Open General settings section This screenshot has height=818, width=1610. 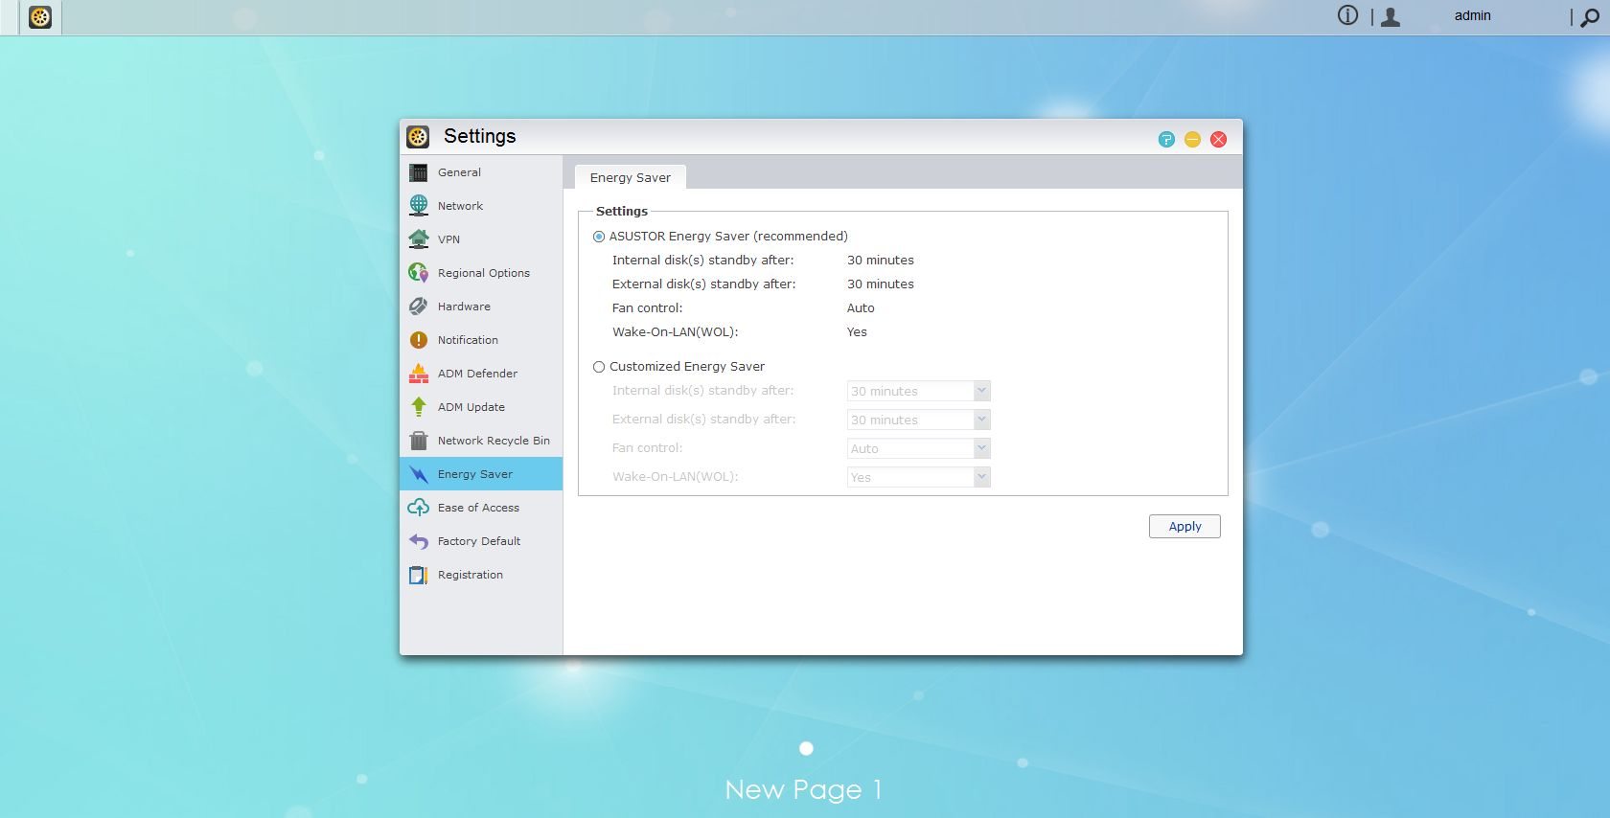point(481,172)
